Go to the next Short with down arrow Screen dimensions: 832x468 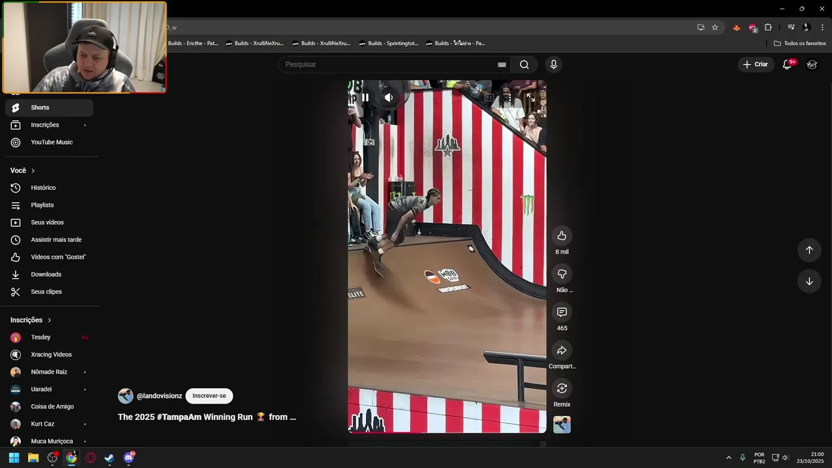tap(809, 281)
